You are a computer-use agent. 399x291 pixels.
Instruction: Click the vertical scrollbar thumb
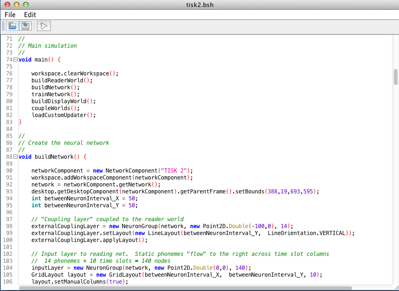coord(394,76)
